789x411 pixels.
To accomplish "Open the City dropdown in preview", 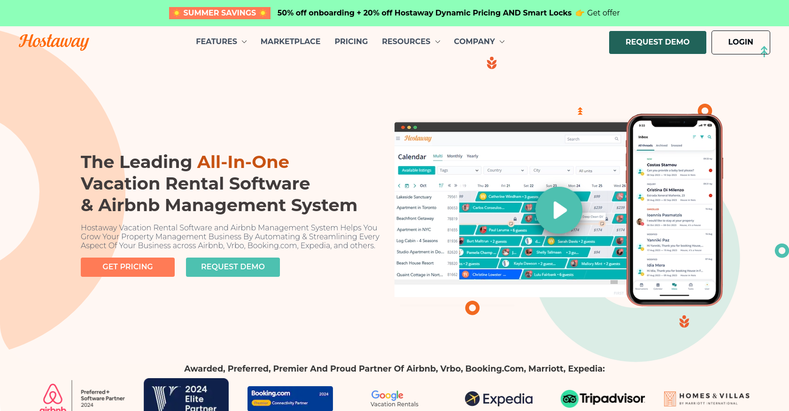I will click(x=552, y=170).
